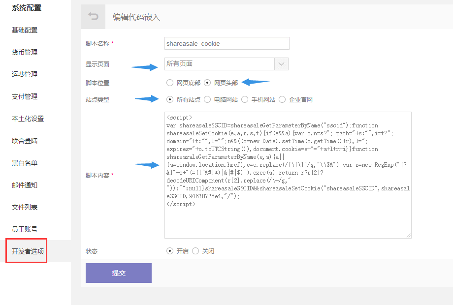
Task: Select 网页头部 script position
Action: [207, 83]
